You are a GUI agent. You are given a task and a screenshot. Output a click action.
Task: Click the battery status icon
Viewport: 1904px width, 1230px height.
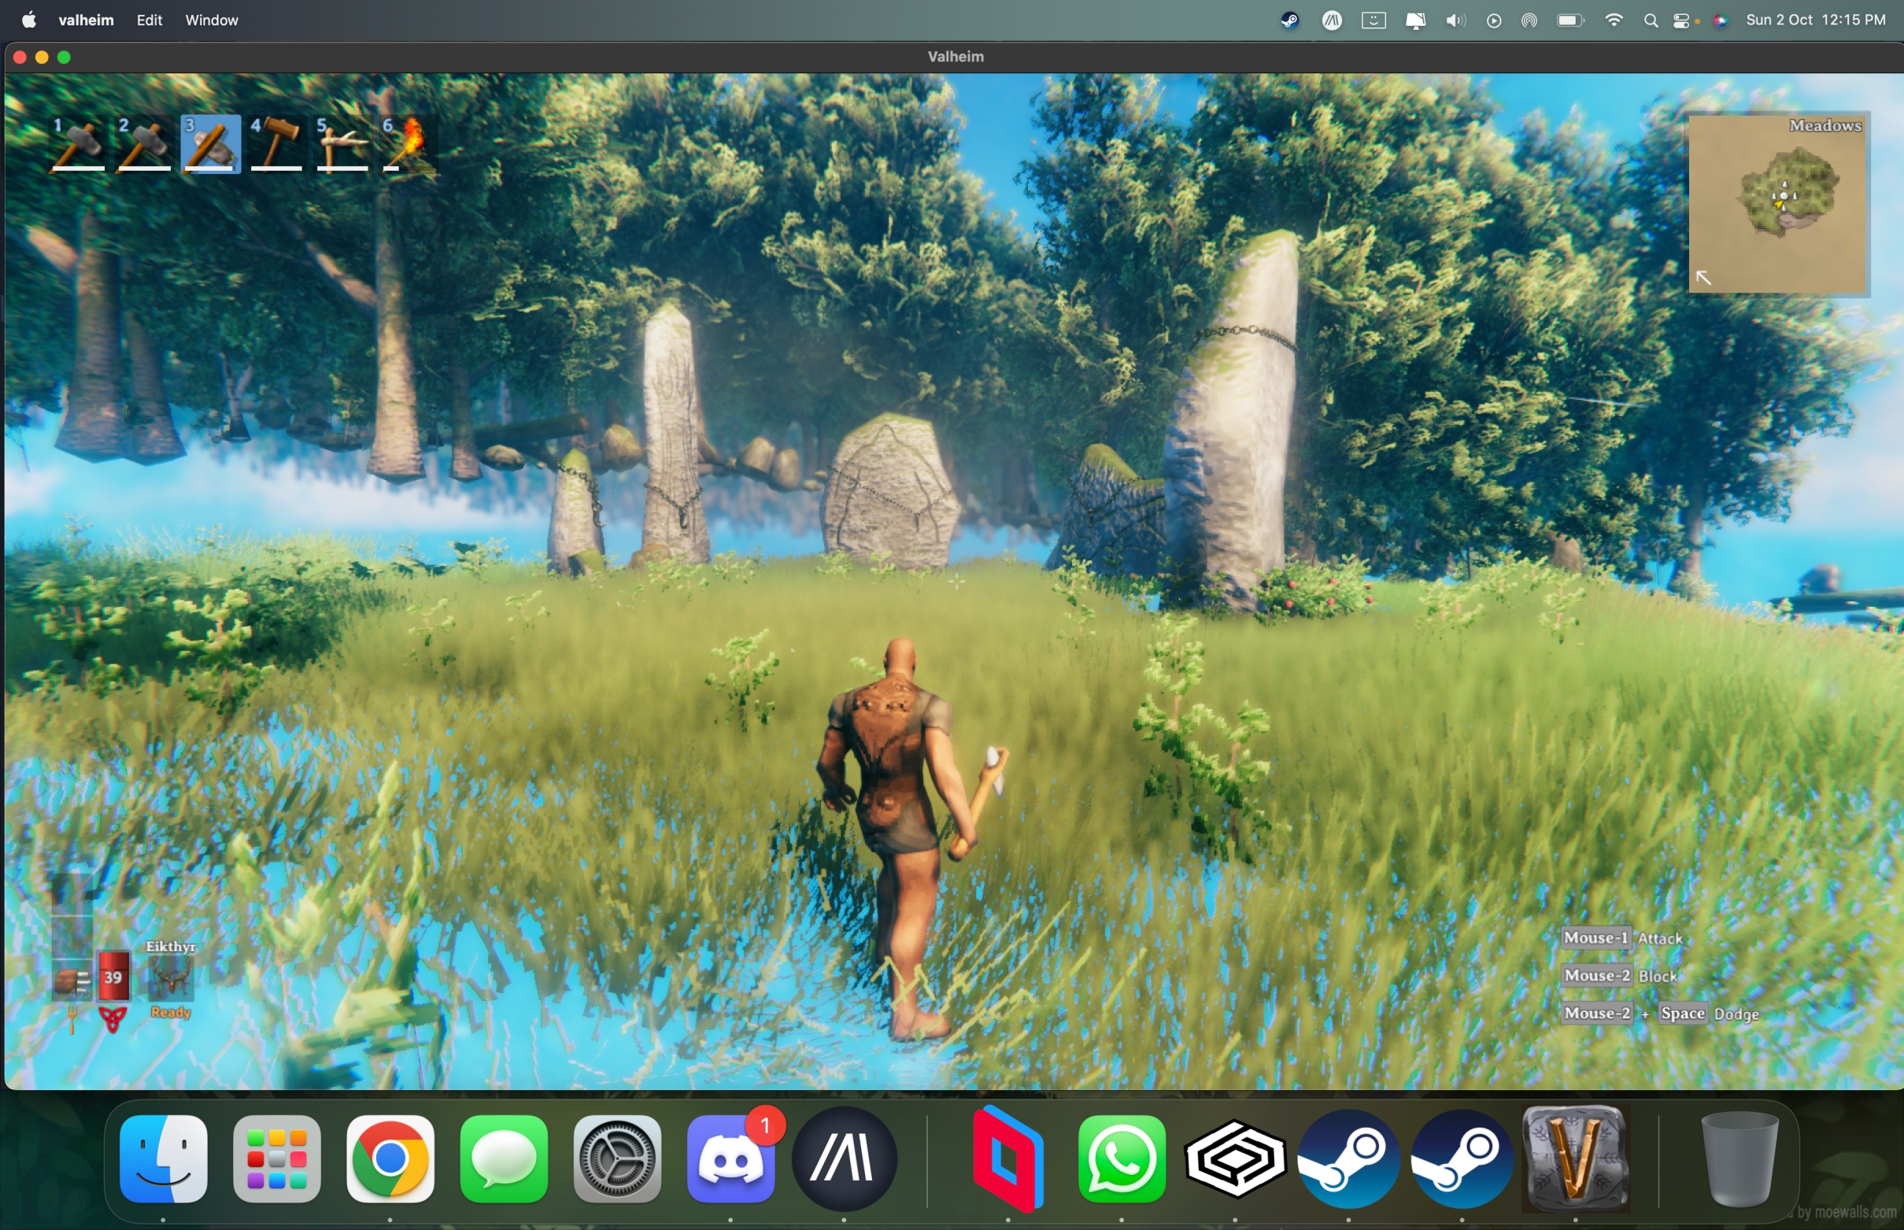pos(1570,20)
